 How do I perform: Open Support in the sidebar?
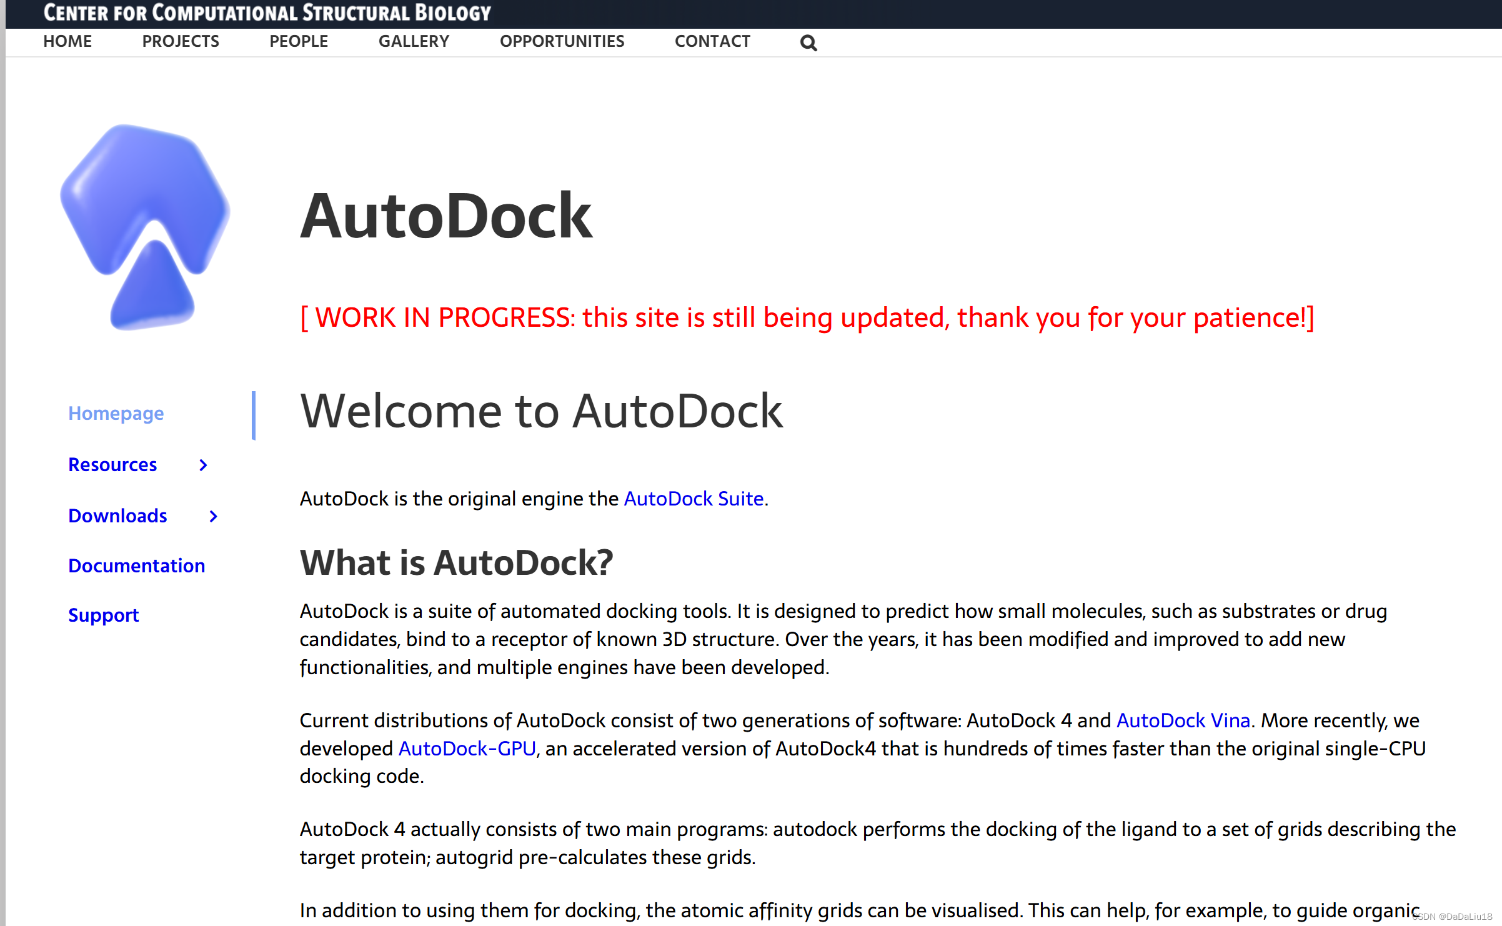(104, 615)
